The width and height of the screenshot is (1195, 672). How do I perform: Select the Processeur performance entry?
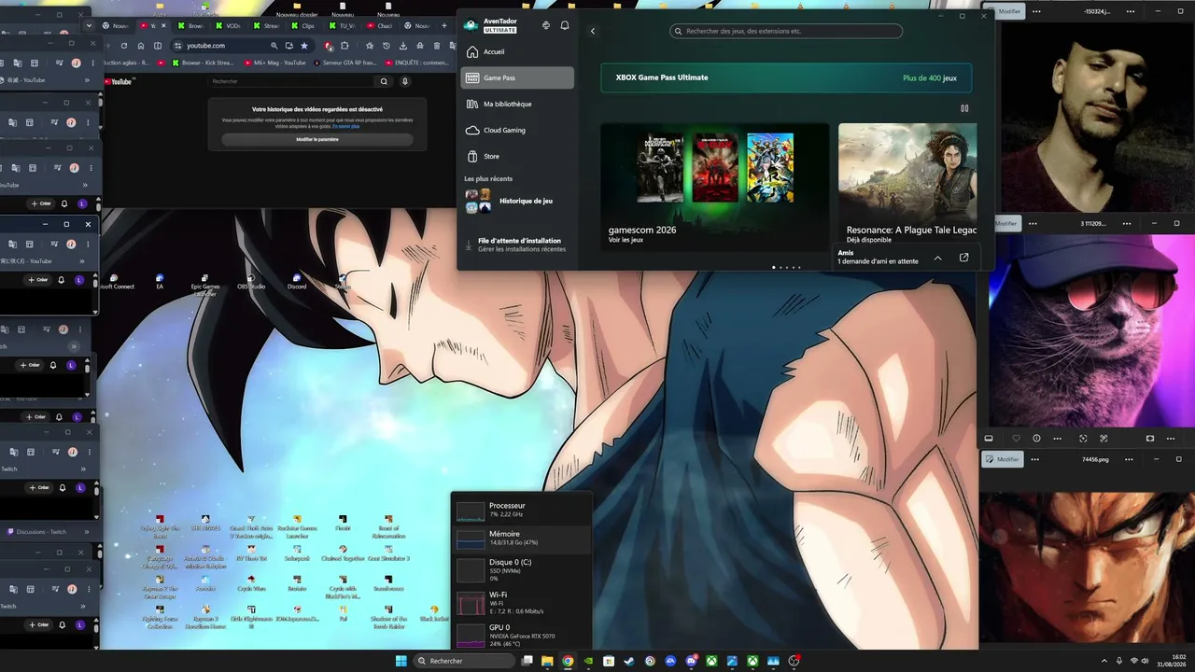(521, 510)
